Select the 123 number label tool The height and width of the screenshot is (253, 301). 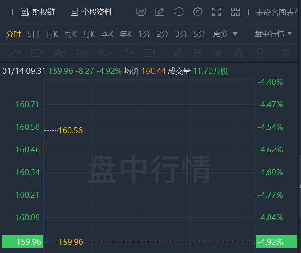click(150, 53)
